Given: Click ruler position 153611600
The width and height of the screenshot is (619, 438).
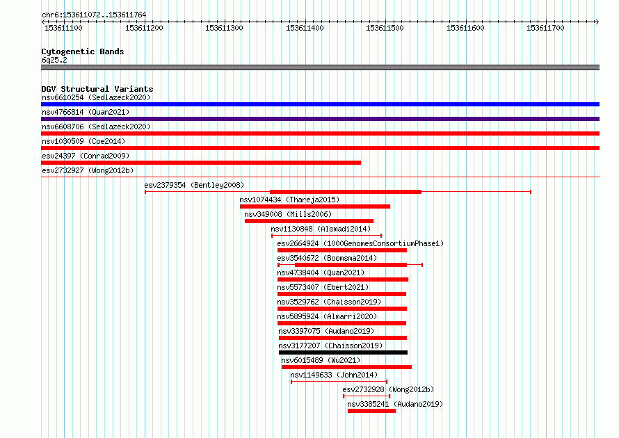Looking at the screenshot, I should click(465, 28).
